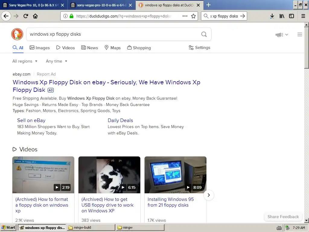Click the forward navigation arrow
309x232 pixels.
[16, 16]
